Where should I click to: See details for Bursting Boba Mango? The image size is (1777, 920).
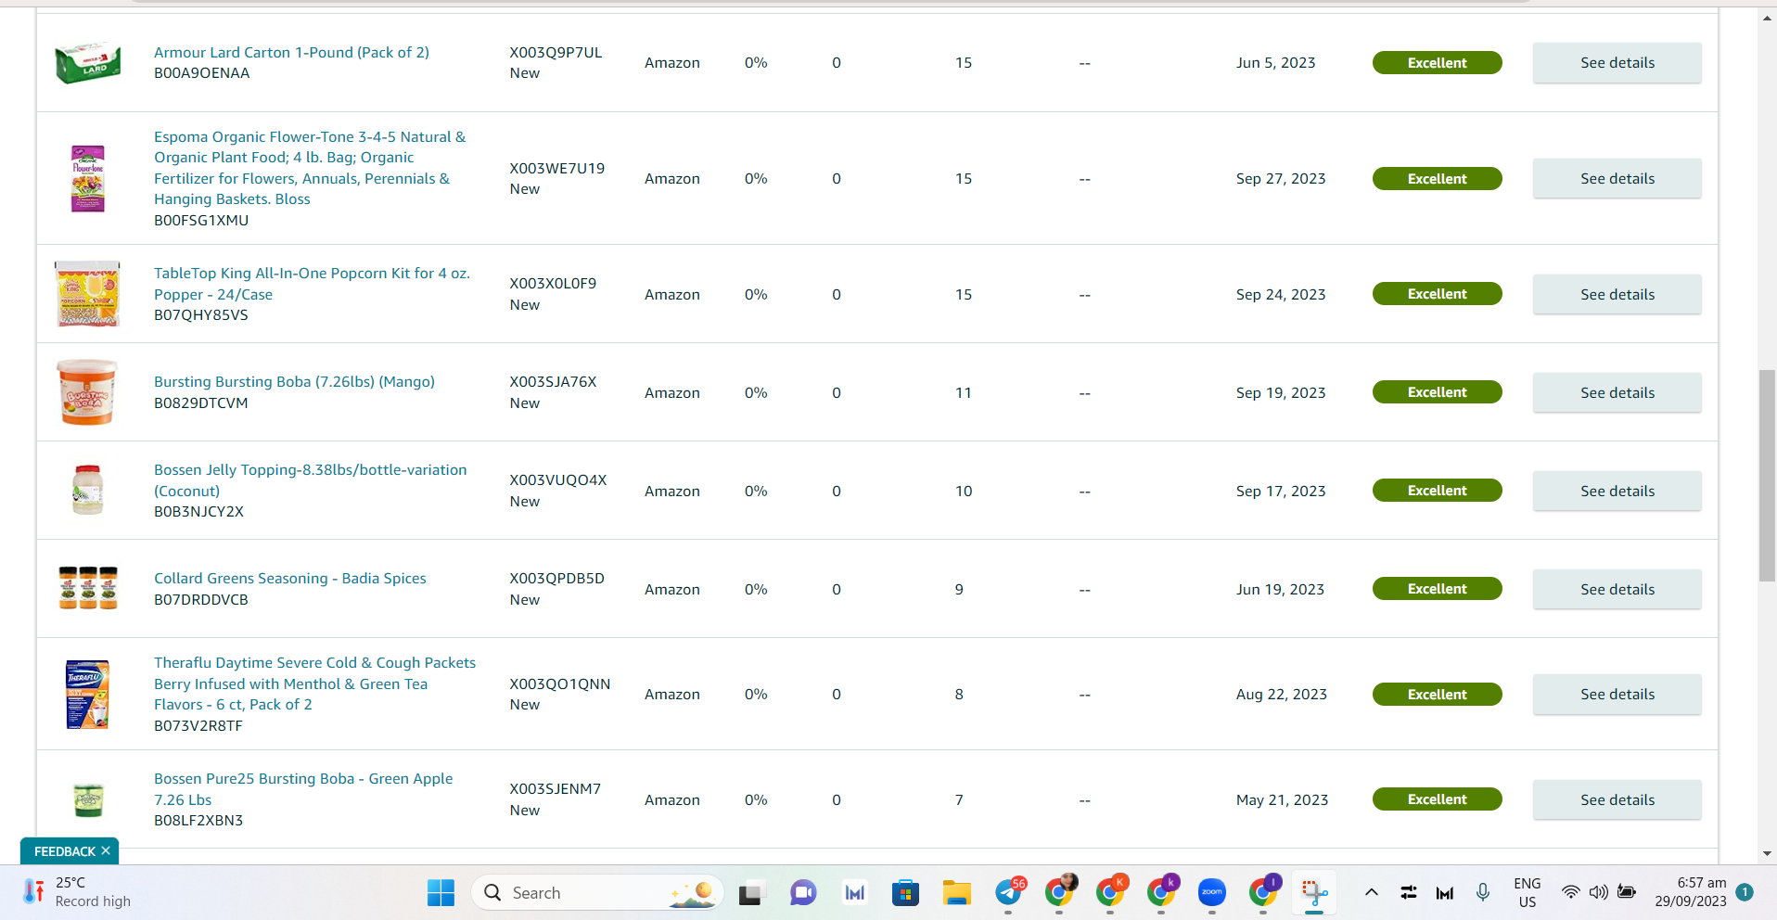coord(1617,393)
